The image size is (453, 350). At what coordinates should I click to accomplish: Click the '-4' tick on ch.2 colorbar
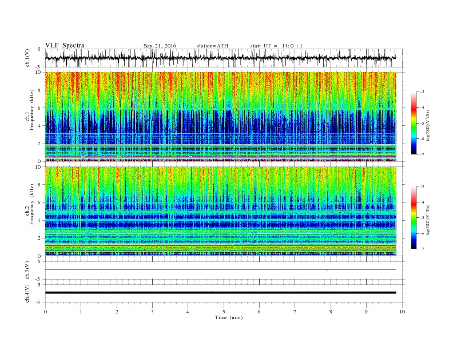[422, 202]
